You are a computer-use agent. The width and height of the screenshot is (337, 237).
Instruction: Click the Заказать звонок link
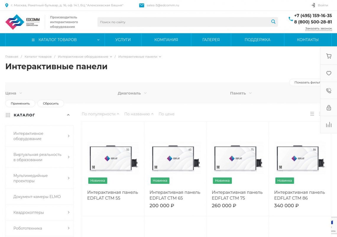click(318, 29)
